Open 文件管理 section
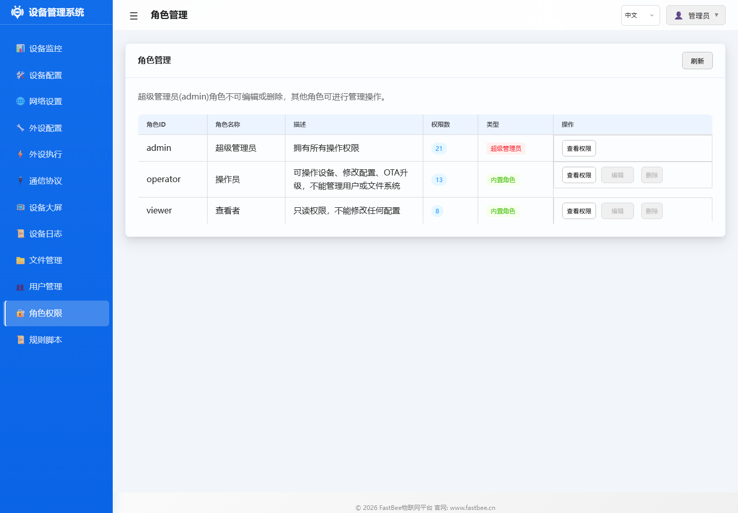This screenshot has width=738, height=513. coord(56,260)
